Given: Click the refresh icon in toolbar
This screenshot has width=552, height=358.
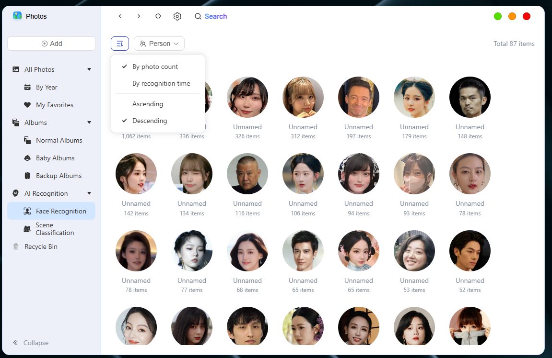Looking at the screenshot, I should (x=158, y=16).
